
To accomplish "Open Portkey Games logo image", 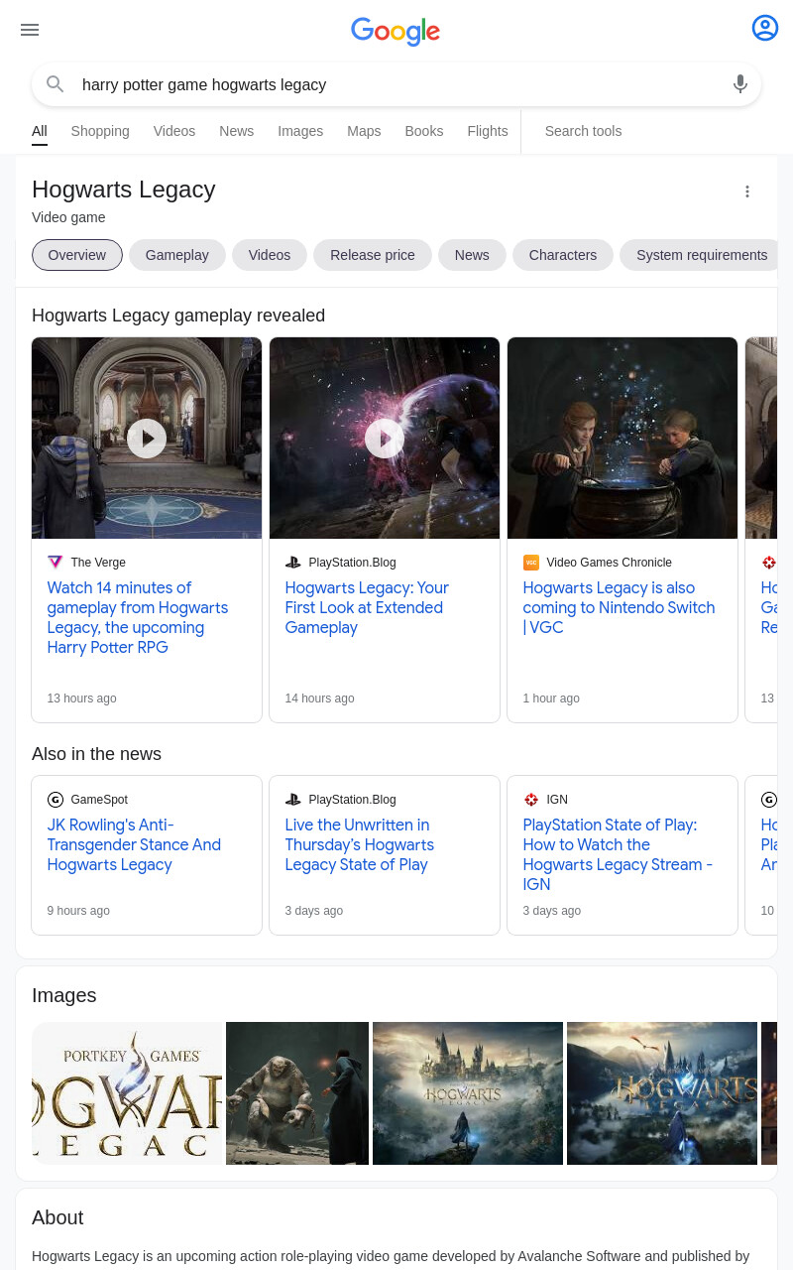I will (128, 1093).
